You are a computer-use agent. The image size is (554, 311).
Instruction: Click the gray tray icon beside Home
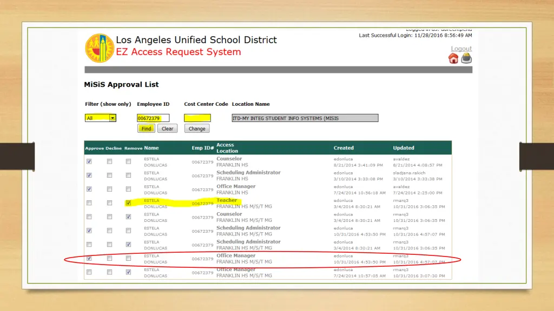466,58
